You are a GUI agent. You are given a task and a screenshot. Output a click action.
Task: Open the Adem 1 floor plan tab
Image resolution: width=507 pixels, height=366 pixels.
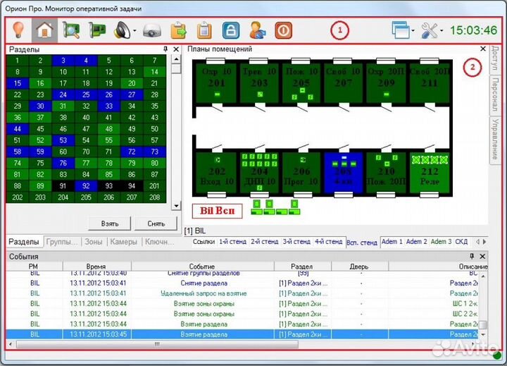tap(393, 242)
